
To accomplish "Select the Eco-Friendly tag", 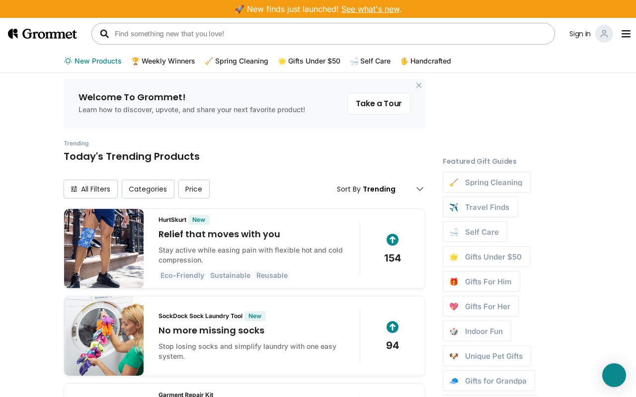I will [182, 275].
